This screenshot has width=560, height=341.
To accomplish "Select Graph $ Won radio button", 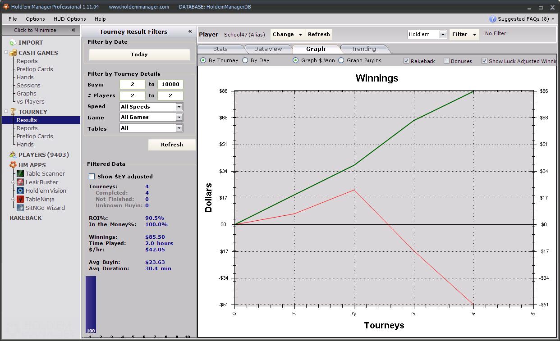I will 296,60.
